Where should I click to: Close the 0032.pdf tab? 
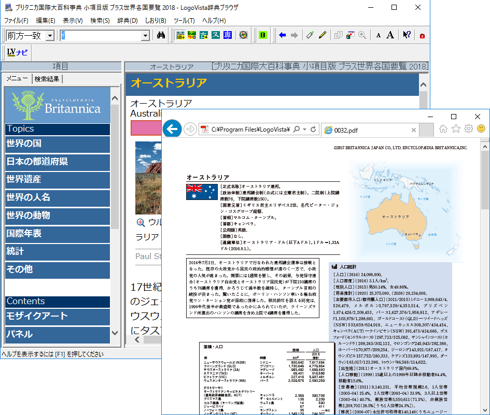coord(414,130)
